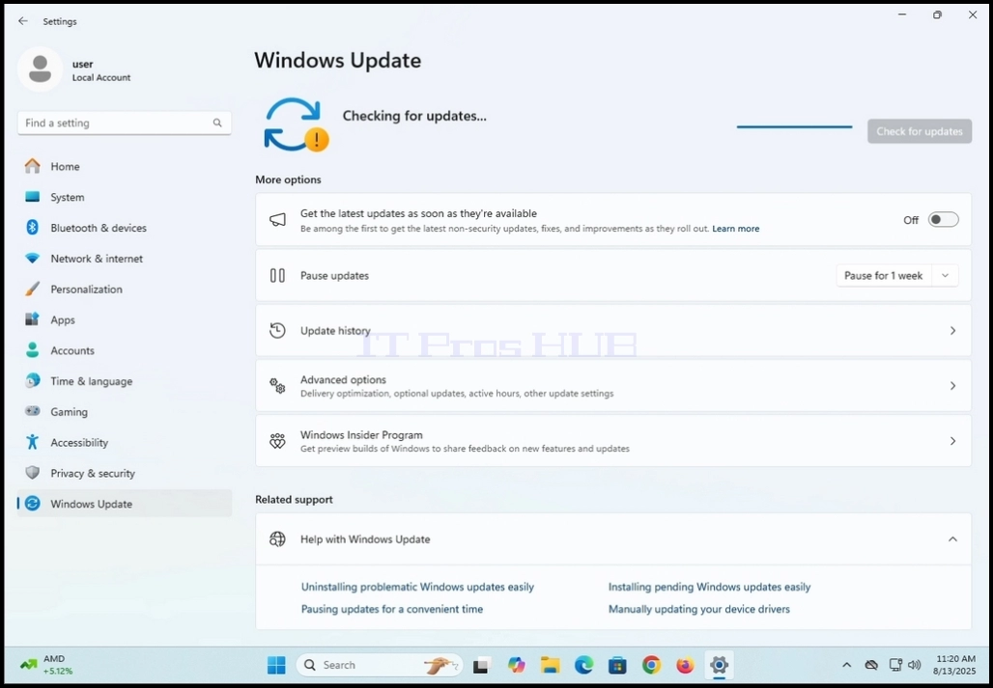This screenshot has height=688, width=993.
Task: Click the Windows Insider Program row title
Action: point(361,435)
